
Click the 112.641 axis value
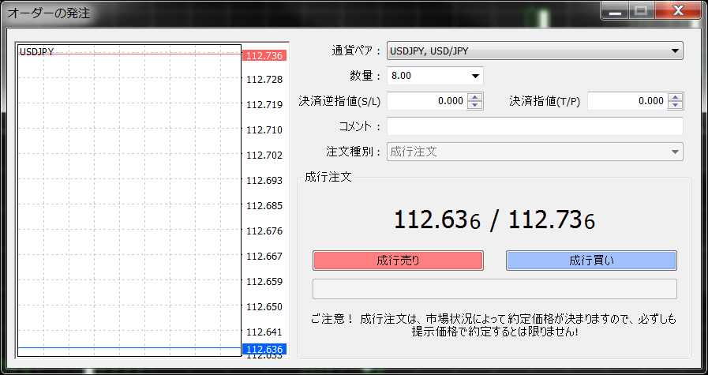click(x=264, y=332)
